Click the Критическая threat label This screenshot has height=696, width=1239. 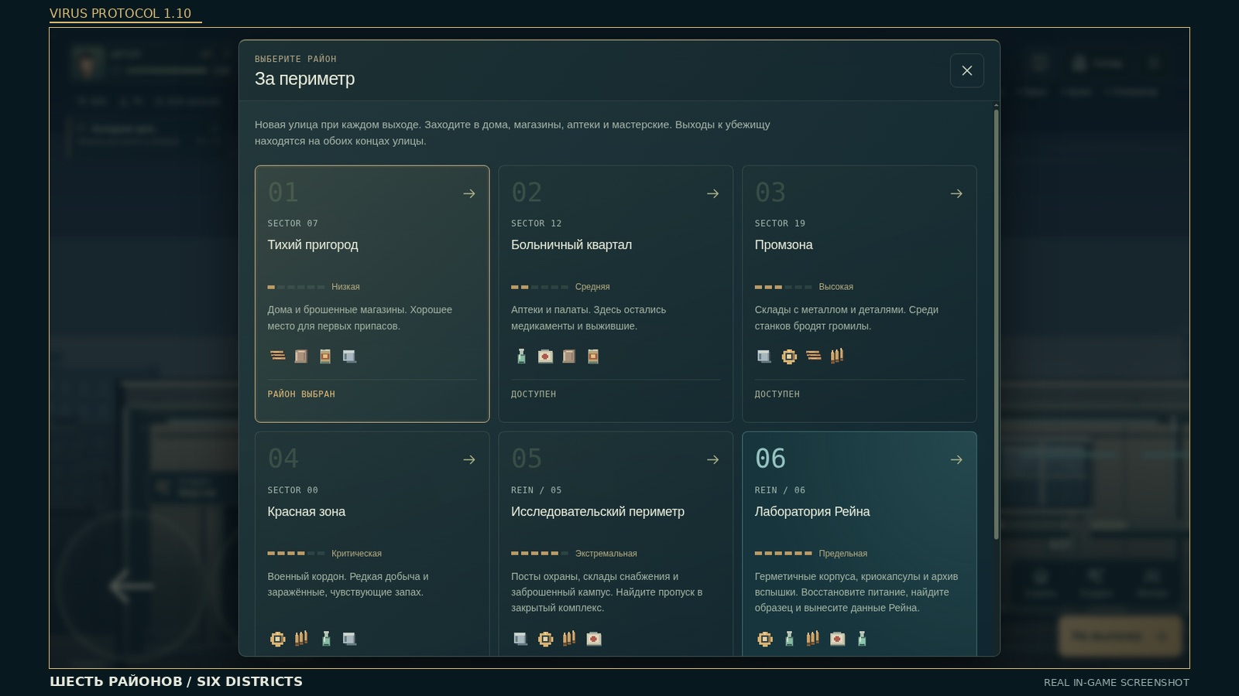tap(356, 554)
